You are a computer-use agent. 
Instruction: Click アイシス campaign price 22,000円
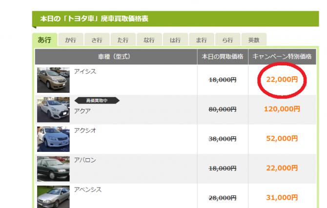282,80
